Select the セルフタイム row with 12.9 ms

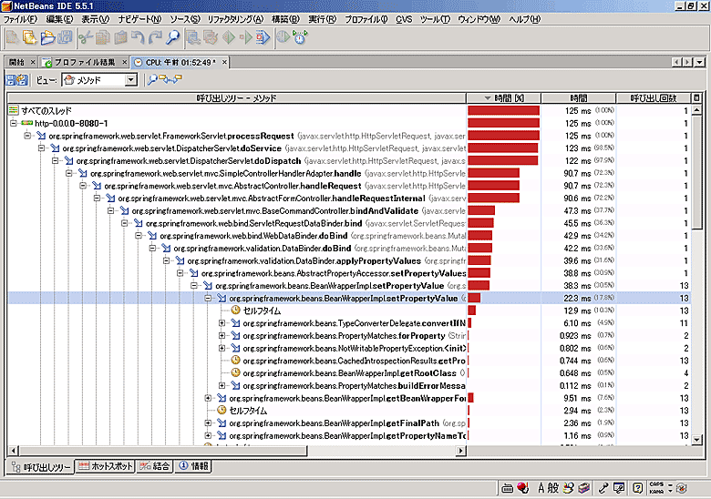click(x=350, y=311)
